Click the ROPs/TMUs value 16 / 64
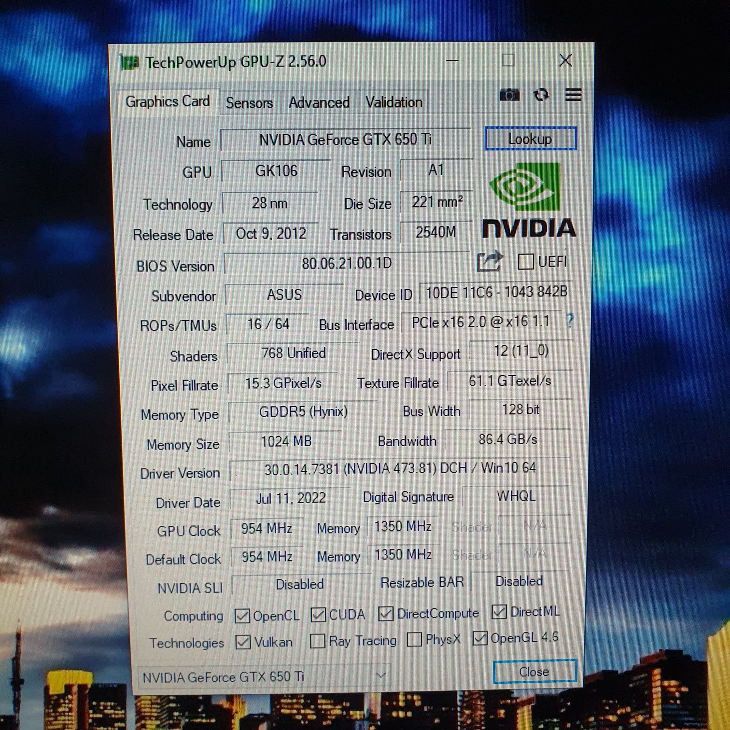The image size is (730, 730). click(268, 324)
